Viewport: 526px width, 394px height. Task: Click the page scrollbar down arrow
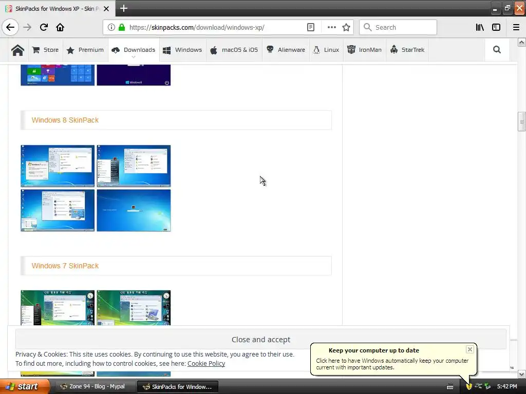(521, 374)
